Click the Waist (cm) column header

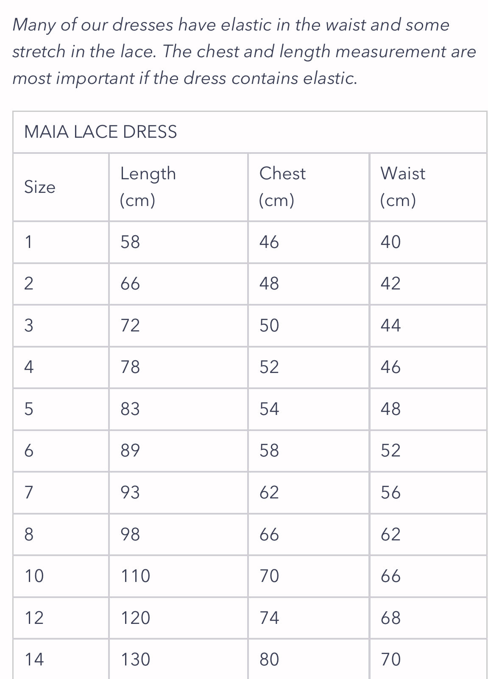[x=403, y=186]
